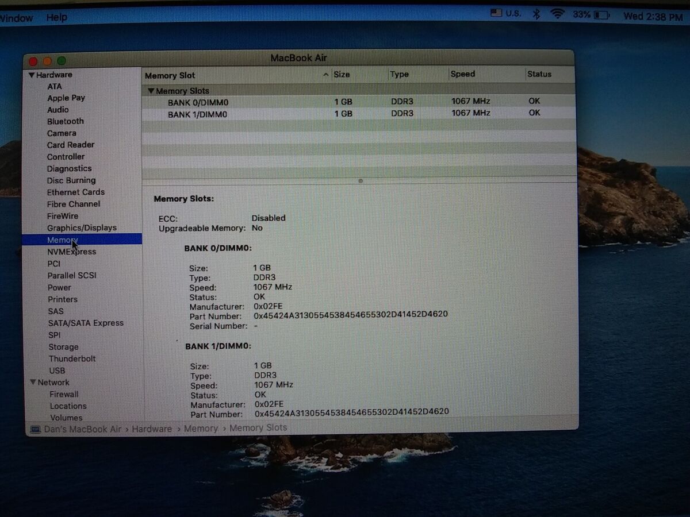690x517 pixels.
Task: Click the computer icon in path bar
Action: coord(36,430)
